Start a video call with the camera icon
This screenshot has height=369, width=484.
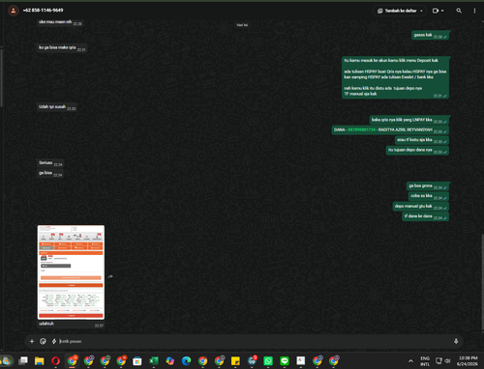(436, 11)
